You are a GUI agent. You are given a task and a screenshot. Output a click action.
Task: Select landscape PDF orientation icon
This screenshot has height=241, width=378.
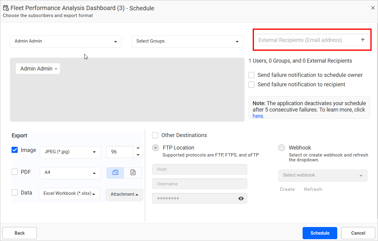(115, 173)
